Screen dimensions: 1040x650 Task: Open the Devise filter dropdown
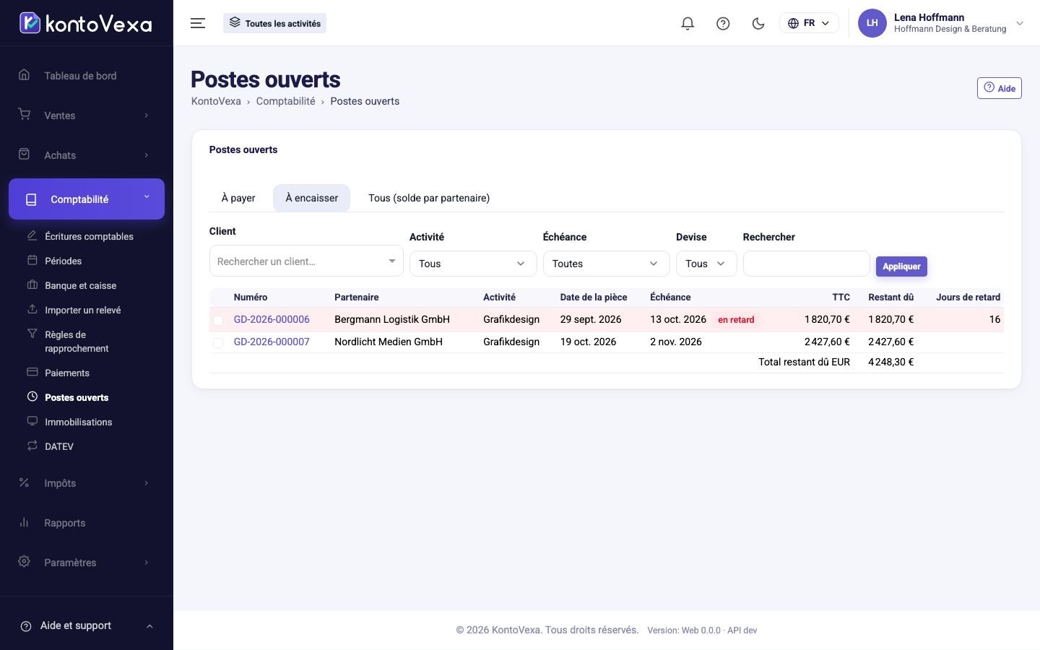(706, 264)
